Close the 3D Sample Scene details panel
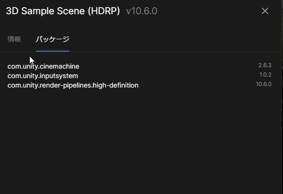This screenshot has width=283, height=194. click(x=265, y=11)
